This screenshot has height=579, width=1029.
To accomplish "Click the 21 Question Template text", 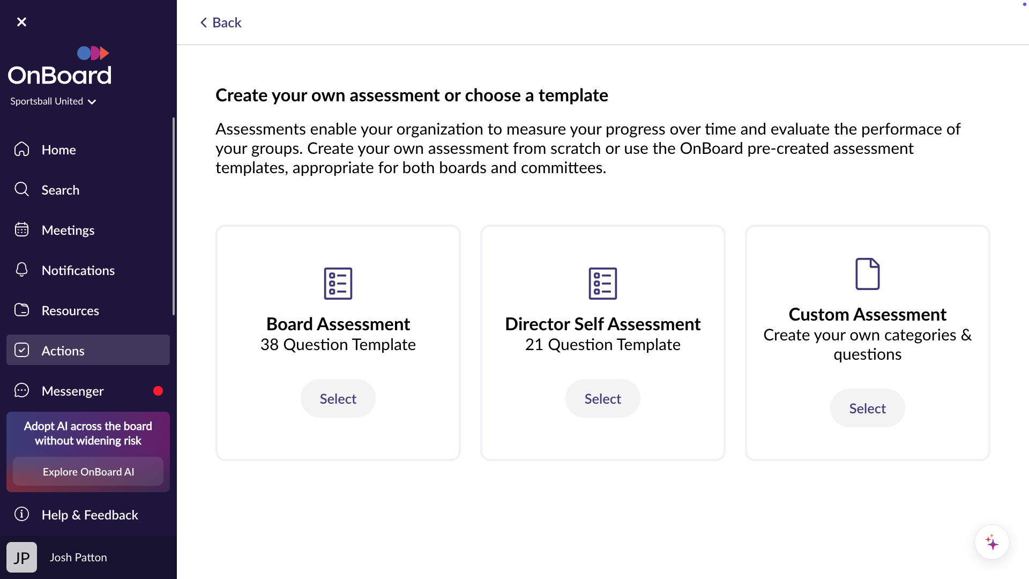I will [603, 345].
